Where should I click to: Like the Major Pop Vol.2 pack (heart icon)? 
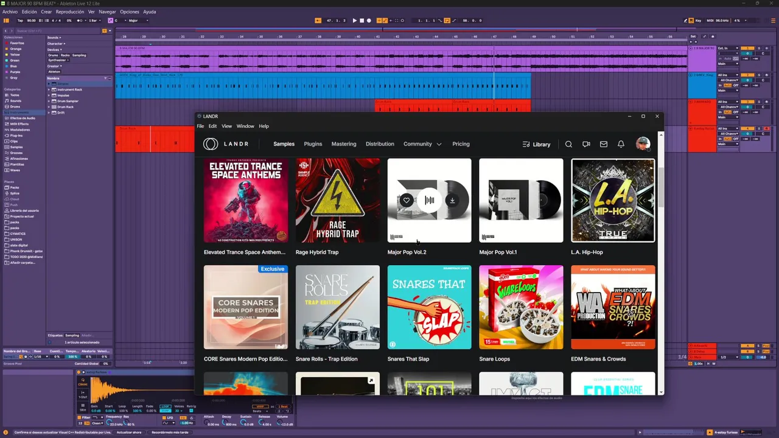click(407, 200)
